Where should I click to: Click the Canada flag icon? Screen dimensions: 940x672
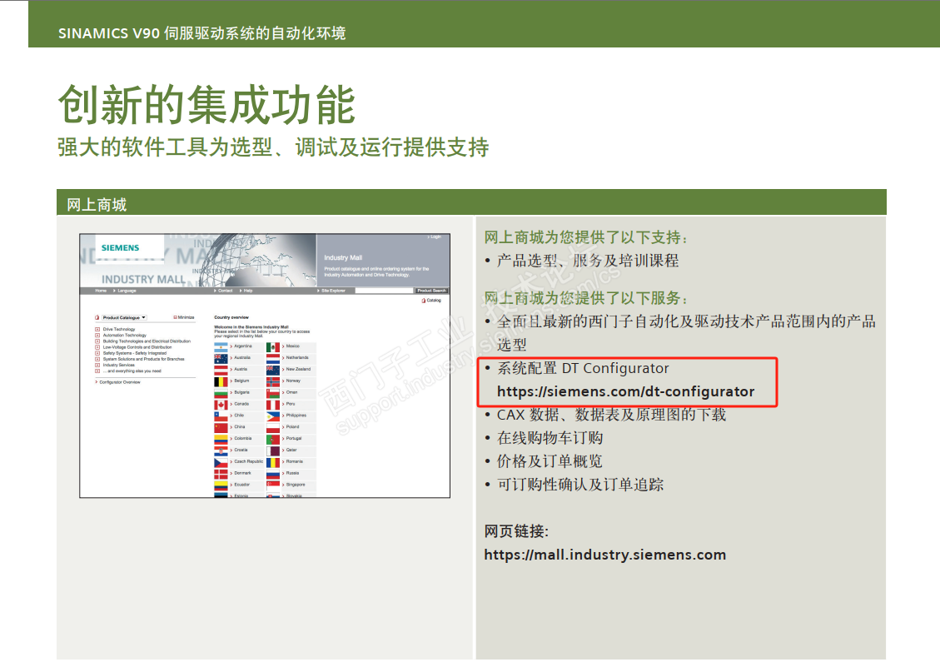click(x=221, y=404)
